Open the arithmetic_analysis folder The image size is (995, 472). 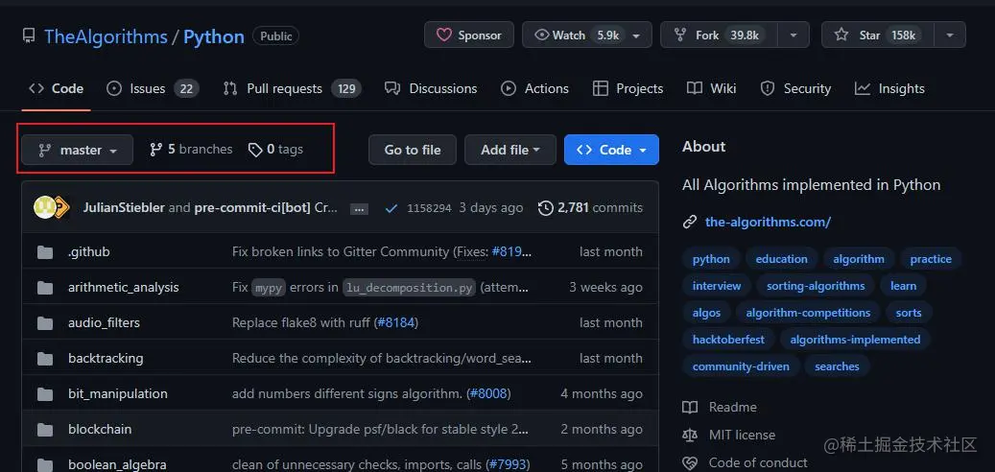[124, 288]
